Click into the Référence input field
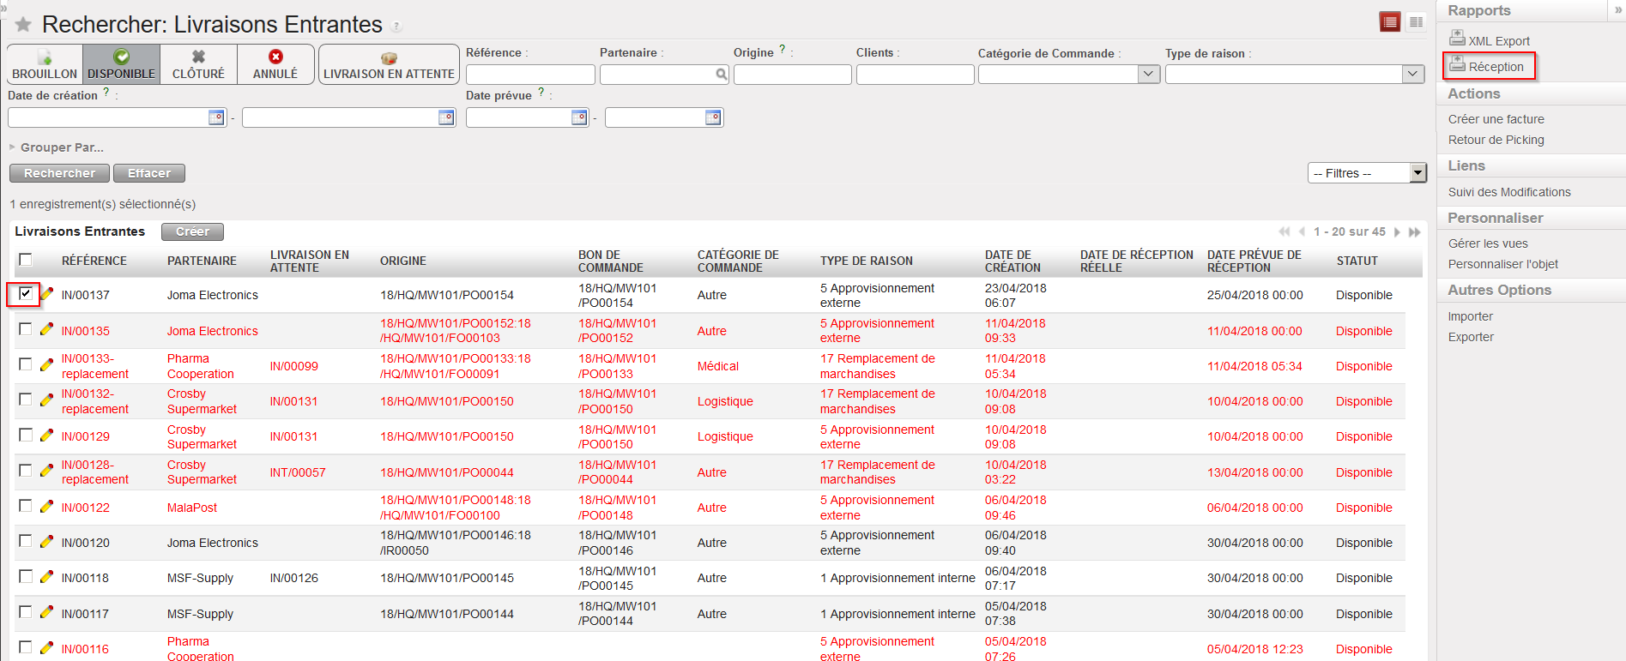 530,75
